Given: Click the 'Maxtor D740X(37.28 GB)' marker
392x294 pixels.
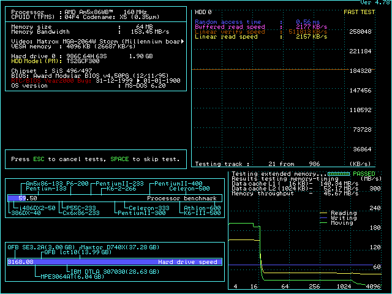Looking at the screenshot, I should point(120,247).
